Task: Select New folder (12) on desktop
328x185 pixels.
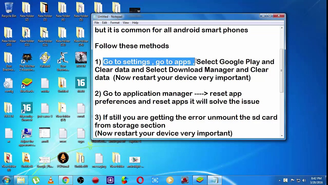Action: (x=45, y=37)
